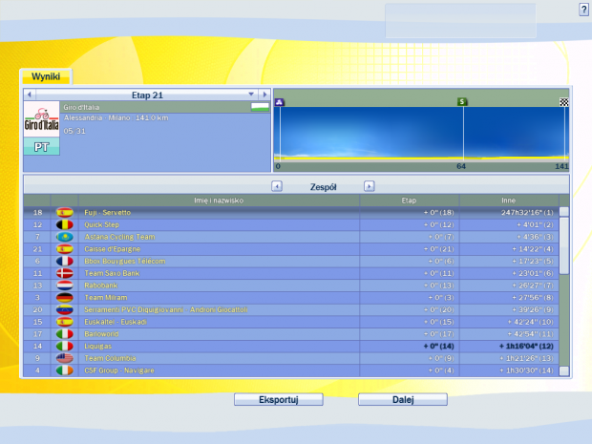The height and width of the screenshot is (444, 592).
Task: Open the help question mark icon
Action: click(583, 9)
